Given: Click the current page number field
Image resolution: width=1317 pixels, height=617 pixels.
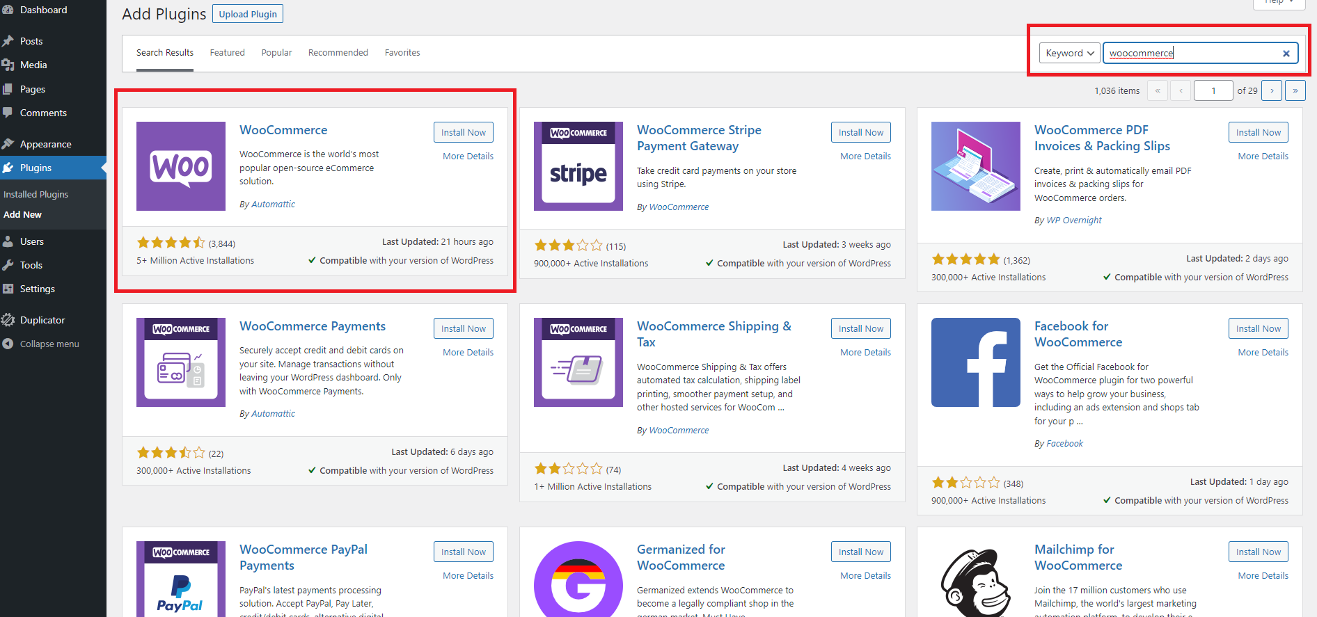Looking at the screenshot, I should (x=1213, y=90).
